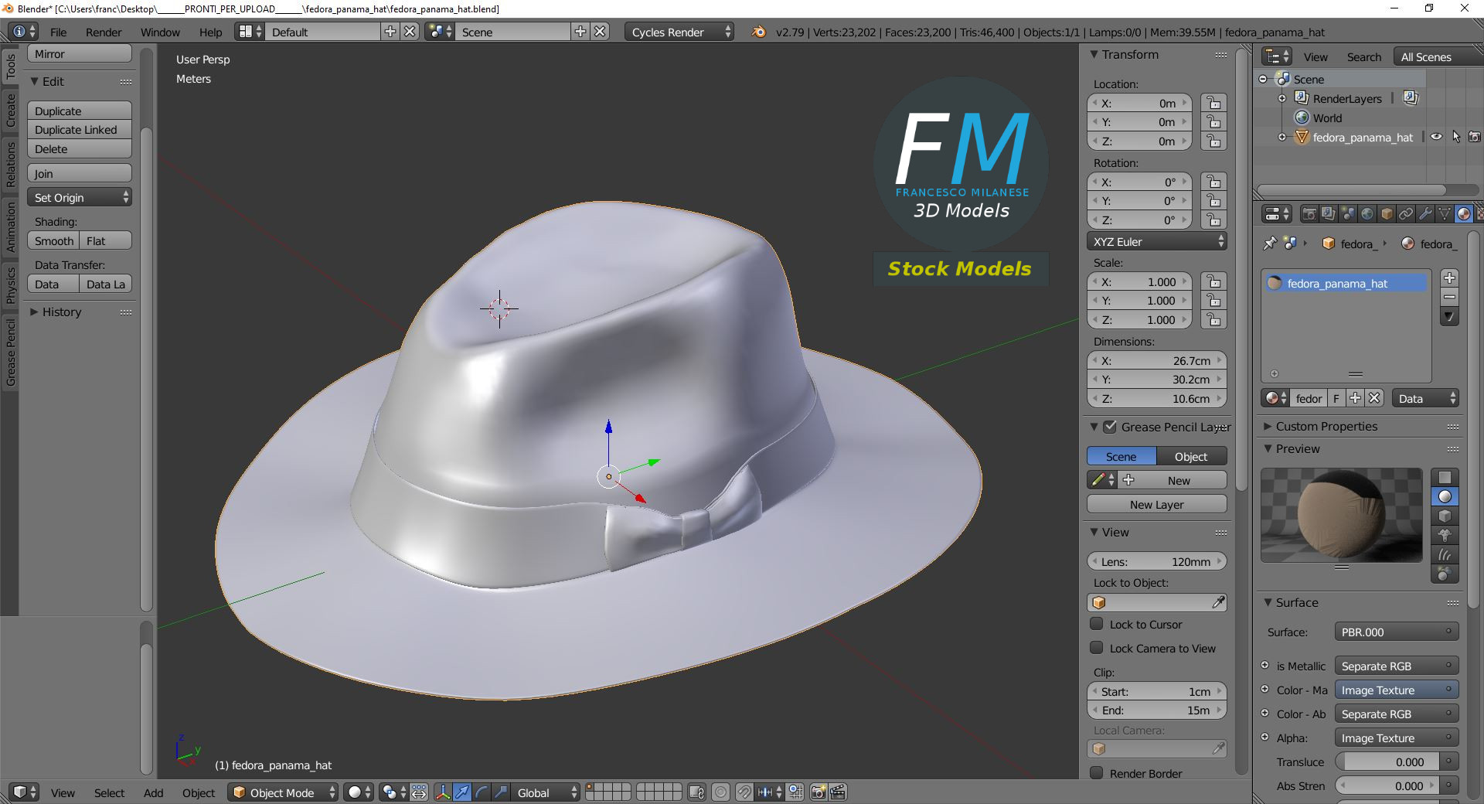
Task: Click the eyedropper in Lock to Object field
Action: 1218,602
